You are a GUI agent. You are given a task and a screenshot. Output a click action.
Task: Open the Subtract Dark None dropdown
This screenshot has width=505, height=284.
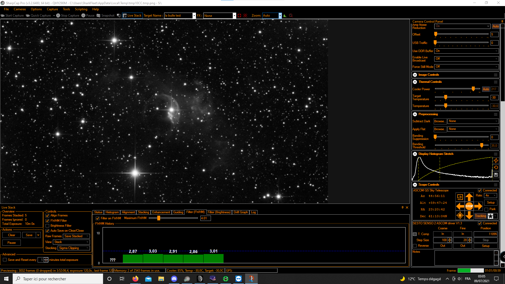(x=473, y=121)
